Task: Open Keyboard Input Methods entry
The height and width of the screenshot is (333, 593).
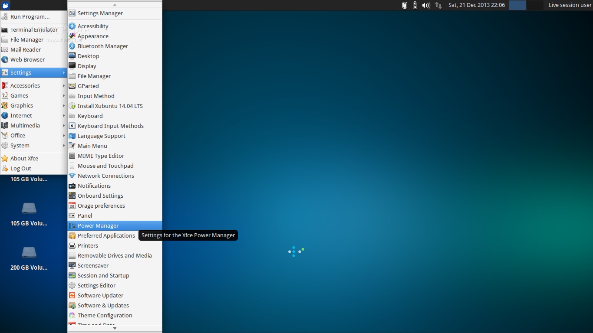Action: point(115,126)
